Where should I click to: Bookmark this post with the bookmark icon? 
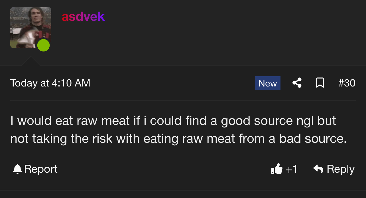320,83
